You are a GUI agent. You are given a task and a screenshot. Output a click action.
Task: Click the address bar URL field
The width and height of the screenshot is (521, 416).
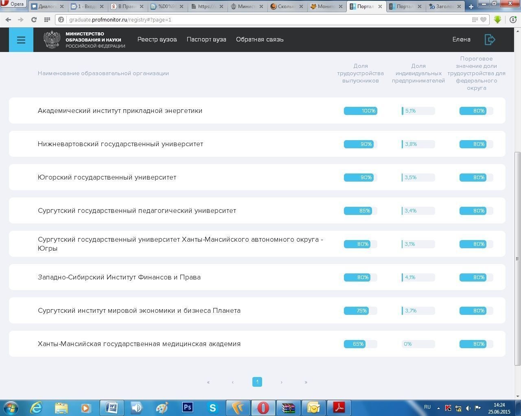pos(244,19)
